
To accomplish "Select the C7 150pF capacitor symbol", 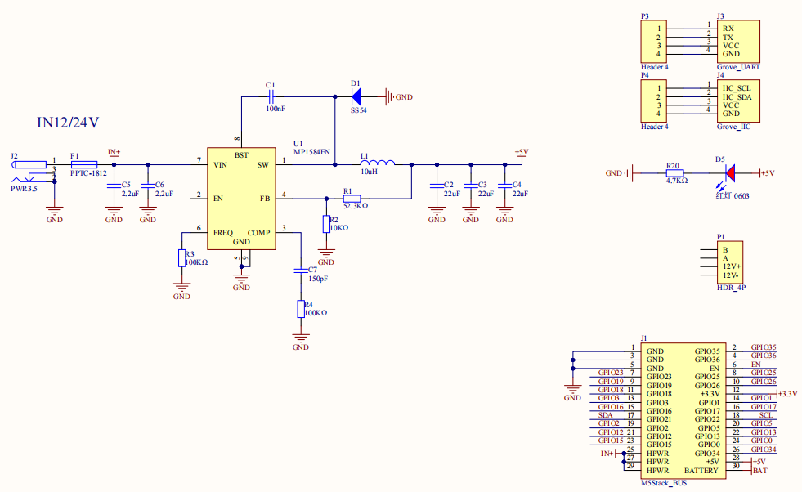I will 302,270.
